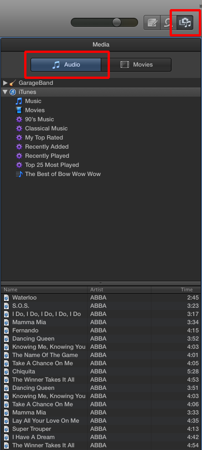The image size is (202, 450).
Task: Click the Classical Music gear icon
Action: click(x=19, y=129)
